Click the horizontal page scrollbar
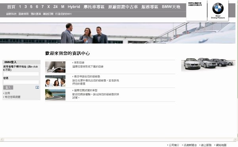238x147 pixels. coord(118,139)
